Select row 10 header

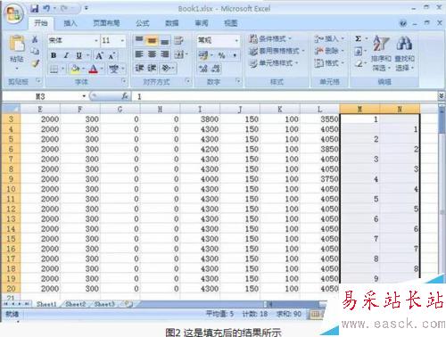coord(11,189)
